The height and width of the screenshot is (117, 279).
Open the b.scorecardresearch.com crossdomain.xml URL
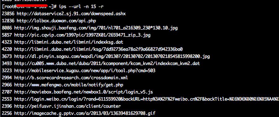point(71,78)
